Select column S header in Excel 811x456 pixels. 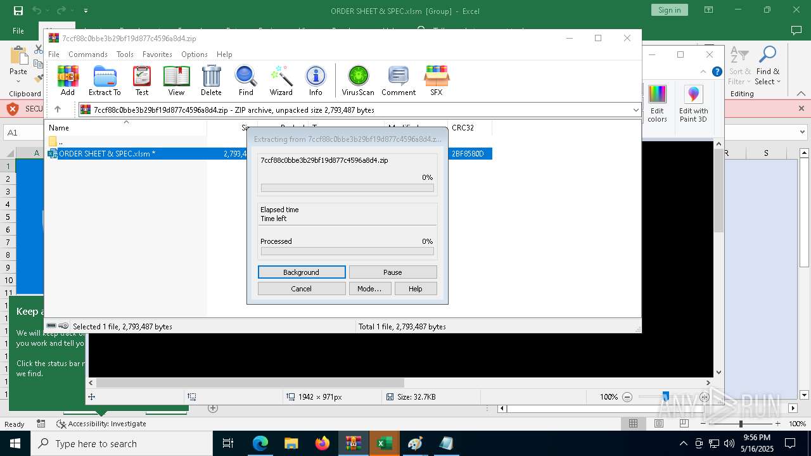tap(766, 153)
